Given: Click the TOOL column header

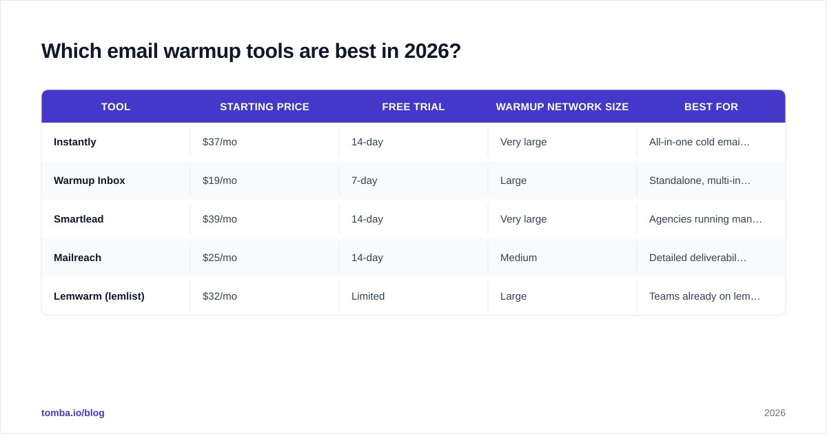Looking at the screenshot, I should pos(116,107).
